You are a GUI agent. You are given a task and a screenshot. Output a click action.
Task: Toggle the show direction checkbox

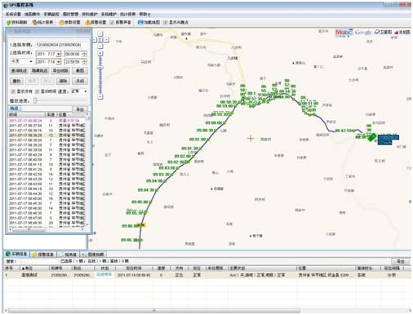[13, 91]
